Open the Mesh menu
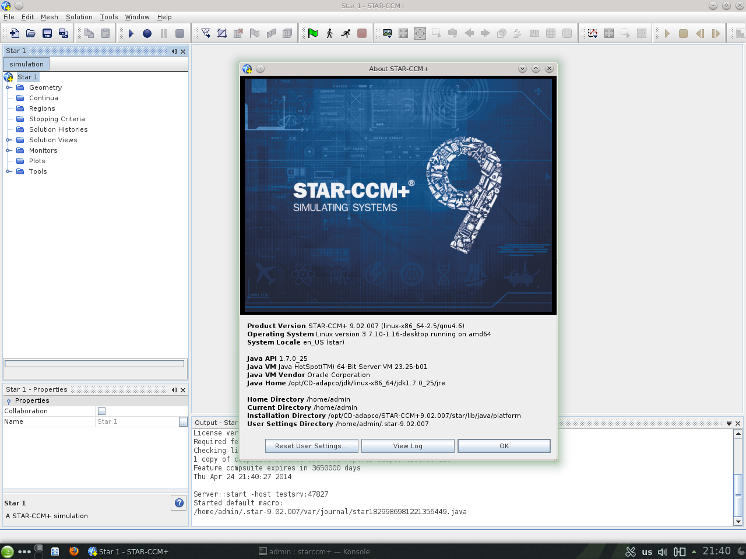 [x=50, y=17]
